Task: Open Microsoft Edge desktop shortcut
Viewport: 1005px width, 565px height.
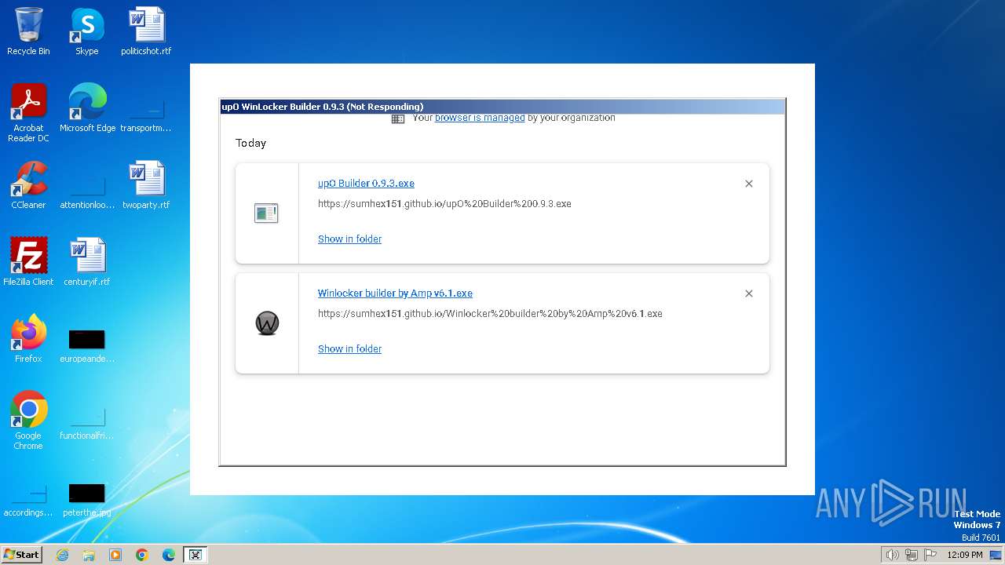Action: click(87, 108)
